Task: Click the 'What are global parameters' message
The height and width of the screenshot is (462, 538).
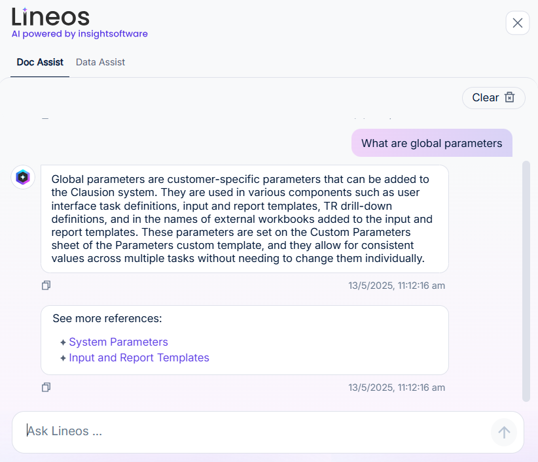Action: tap(431, 143)
